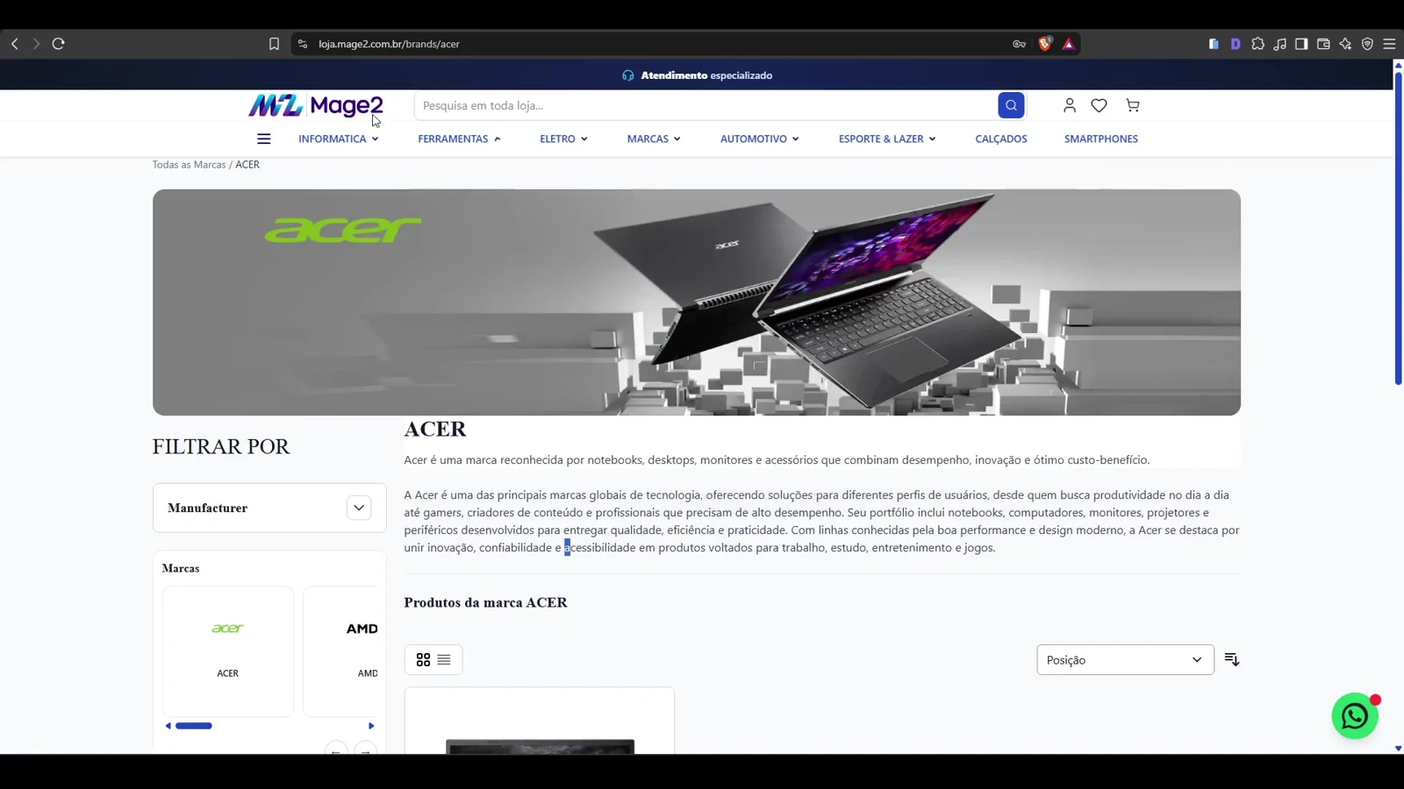Click the 'FILTRAR POR' heading

[221, 446]
